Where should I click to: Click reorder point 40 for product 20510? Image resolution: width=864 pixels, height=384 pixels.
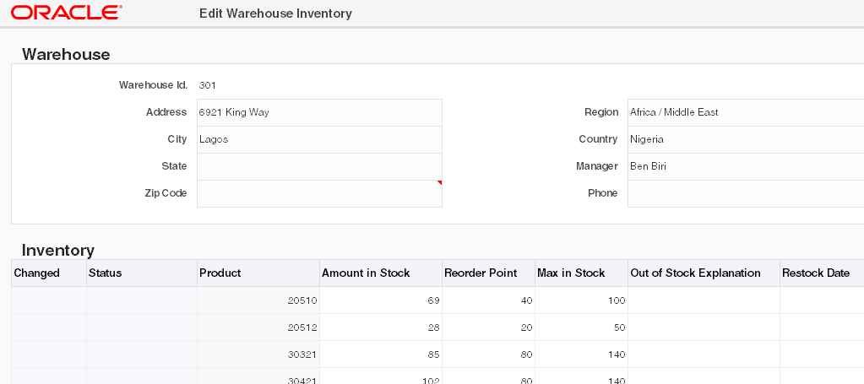point(488,300)
